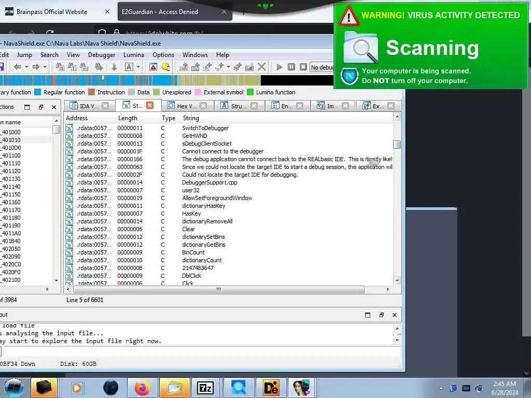The width and height of the screenshot is (531, 398).
Task: Expand the dropdown next to the star-plus icon
Action: [228, 67]
